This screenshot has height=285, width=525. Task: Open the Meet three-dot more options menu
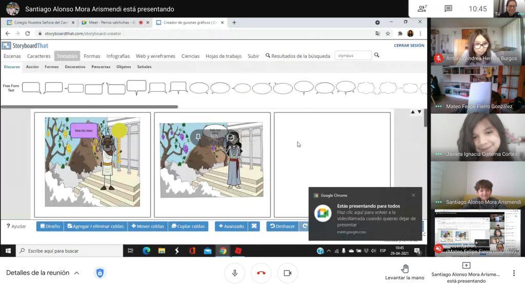(514, 273)
